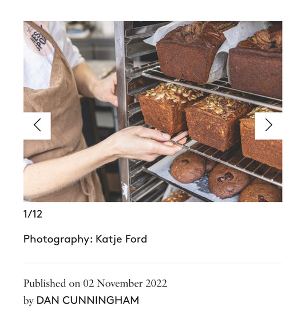Click the Katje Ford photographer credit

click(121, 239)
